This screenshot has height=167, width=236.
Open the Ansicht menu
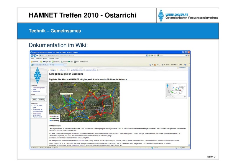pyautogui.click(x=45, y=59)
